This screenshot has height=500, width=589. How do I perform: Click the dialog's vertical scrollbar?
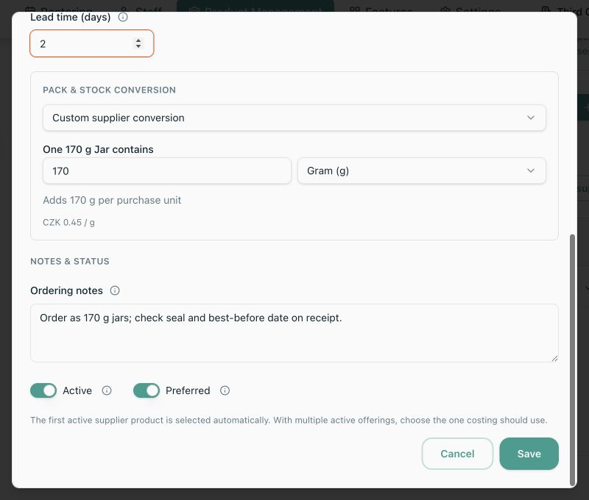(573, 360)
